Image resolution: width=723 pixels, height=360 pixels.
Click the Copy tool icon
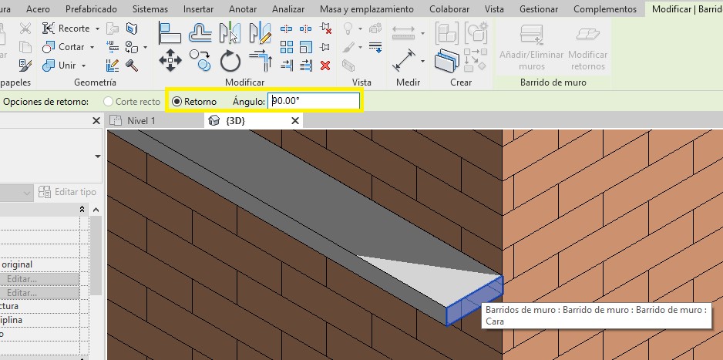pos(200,60)
